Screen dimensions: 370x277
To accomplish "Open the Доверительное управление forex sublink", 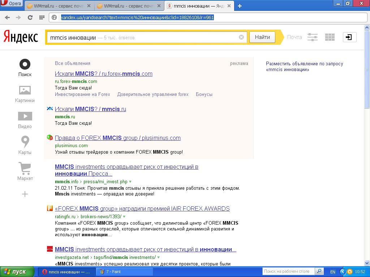I will pos(153,94).
